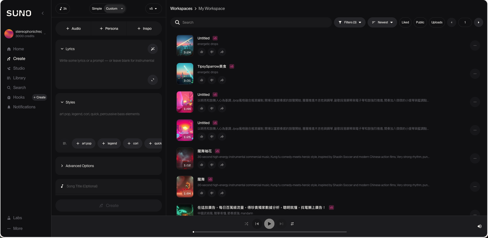Screen dimensions: 488x238
Task: Like the song TipsySparrow美食
Action: [201, 80]
